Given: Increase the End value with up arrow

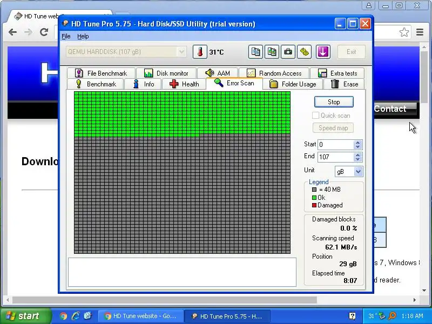Looking at the screenshot, I should pyautogui.click(x=357, y=155).
